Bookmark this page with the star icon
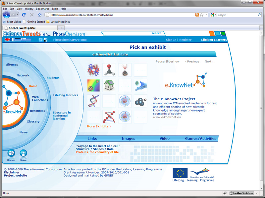Viewport: 265px width, 198px height. click(202, 15)
